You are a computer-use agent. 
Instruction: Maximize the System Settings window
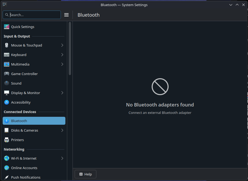coord(237,5)
